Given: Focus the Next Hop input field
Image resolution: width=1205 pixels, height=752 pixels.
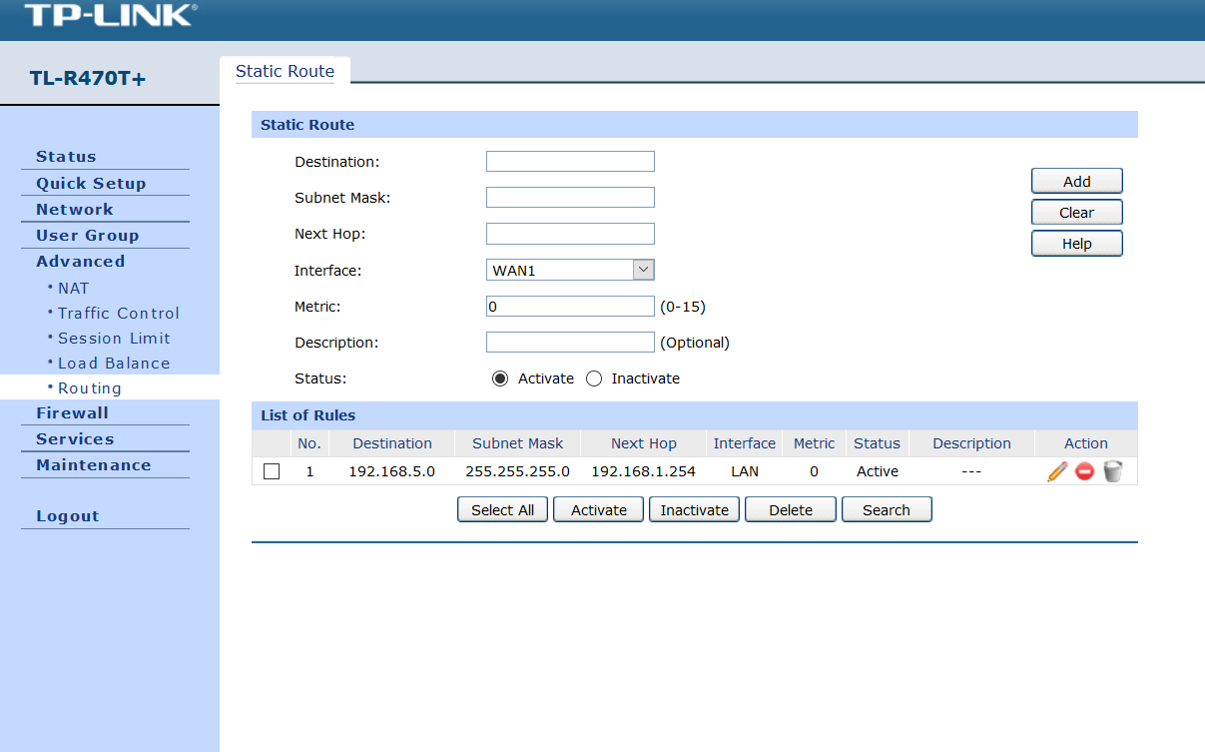Looking at the screenshot, I should coord(570,234).
